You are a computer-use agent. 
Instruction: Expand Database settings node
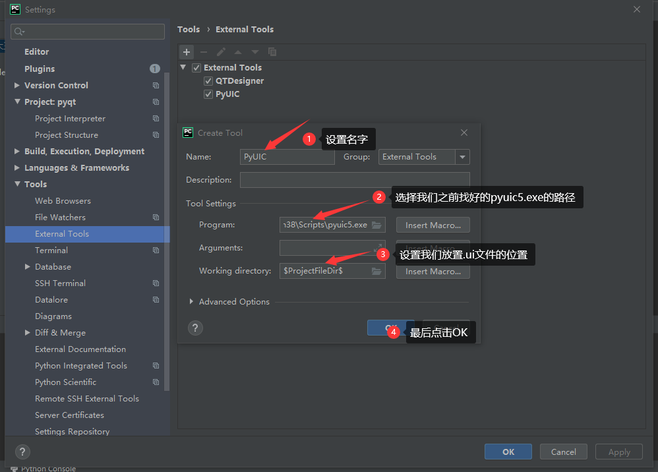(x=27, y=266)
